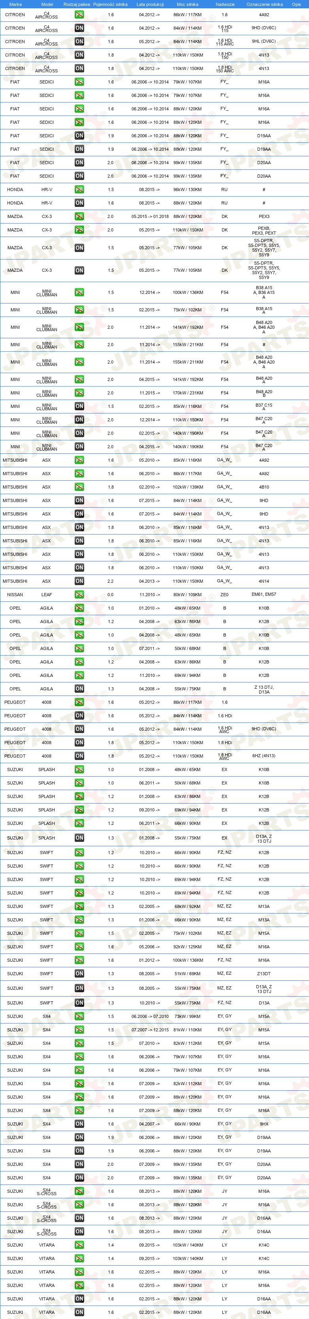Select engine code Z13DT

[x=264, y=974]
